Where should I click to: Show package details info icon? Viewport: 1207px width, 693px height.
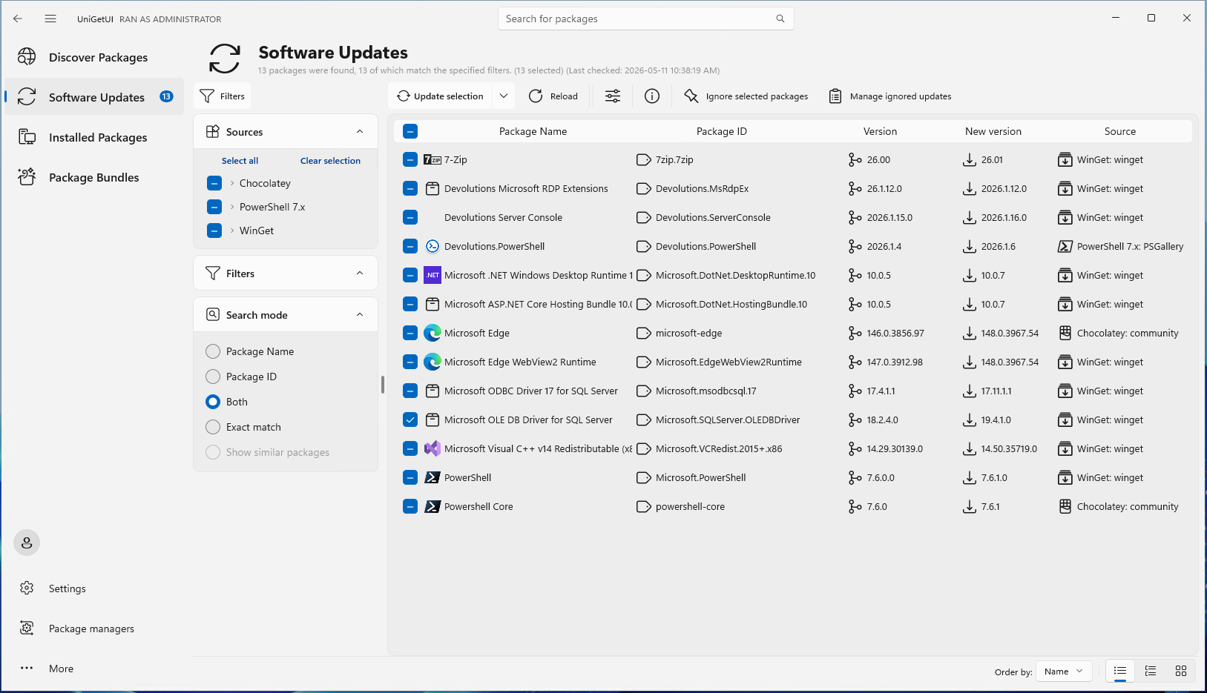(x=652, y=96)
